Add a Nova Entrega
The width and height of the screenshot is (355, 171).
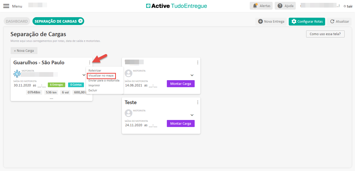[x=271, y=22]
